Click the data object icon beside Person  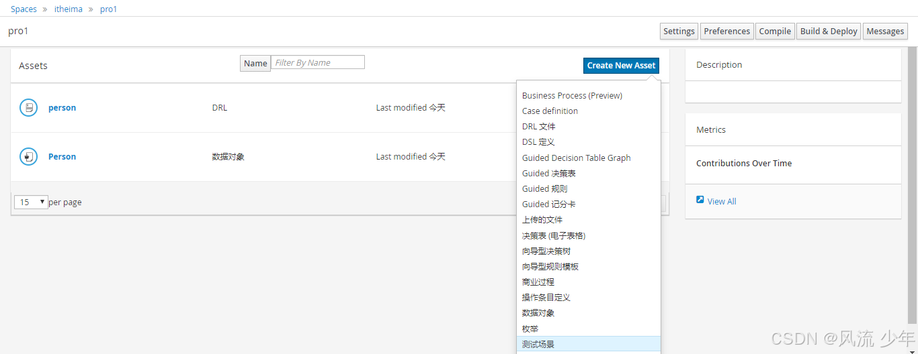(x=28, y=156)
